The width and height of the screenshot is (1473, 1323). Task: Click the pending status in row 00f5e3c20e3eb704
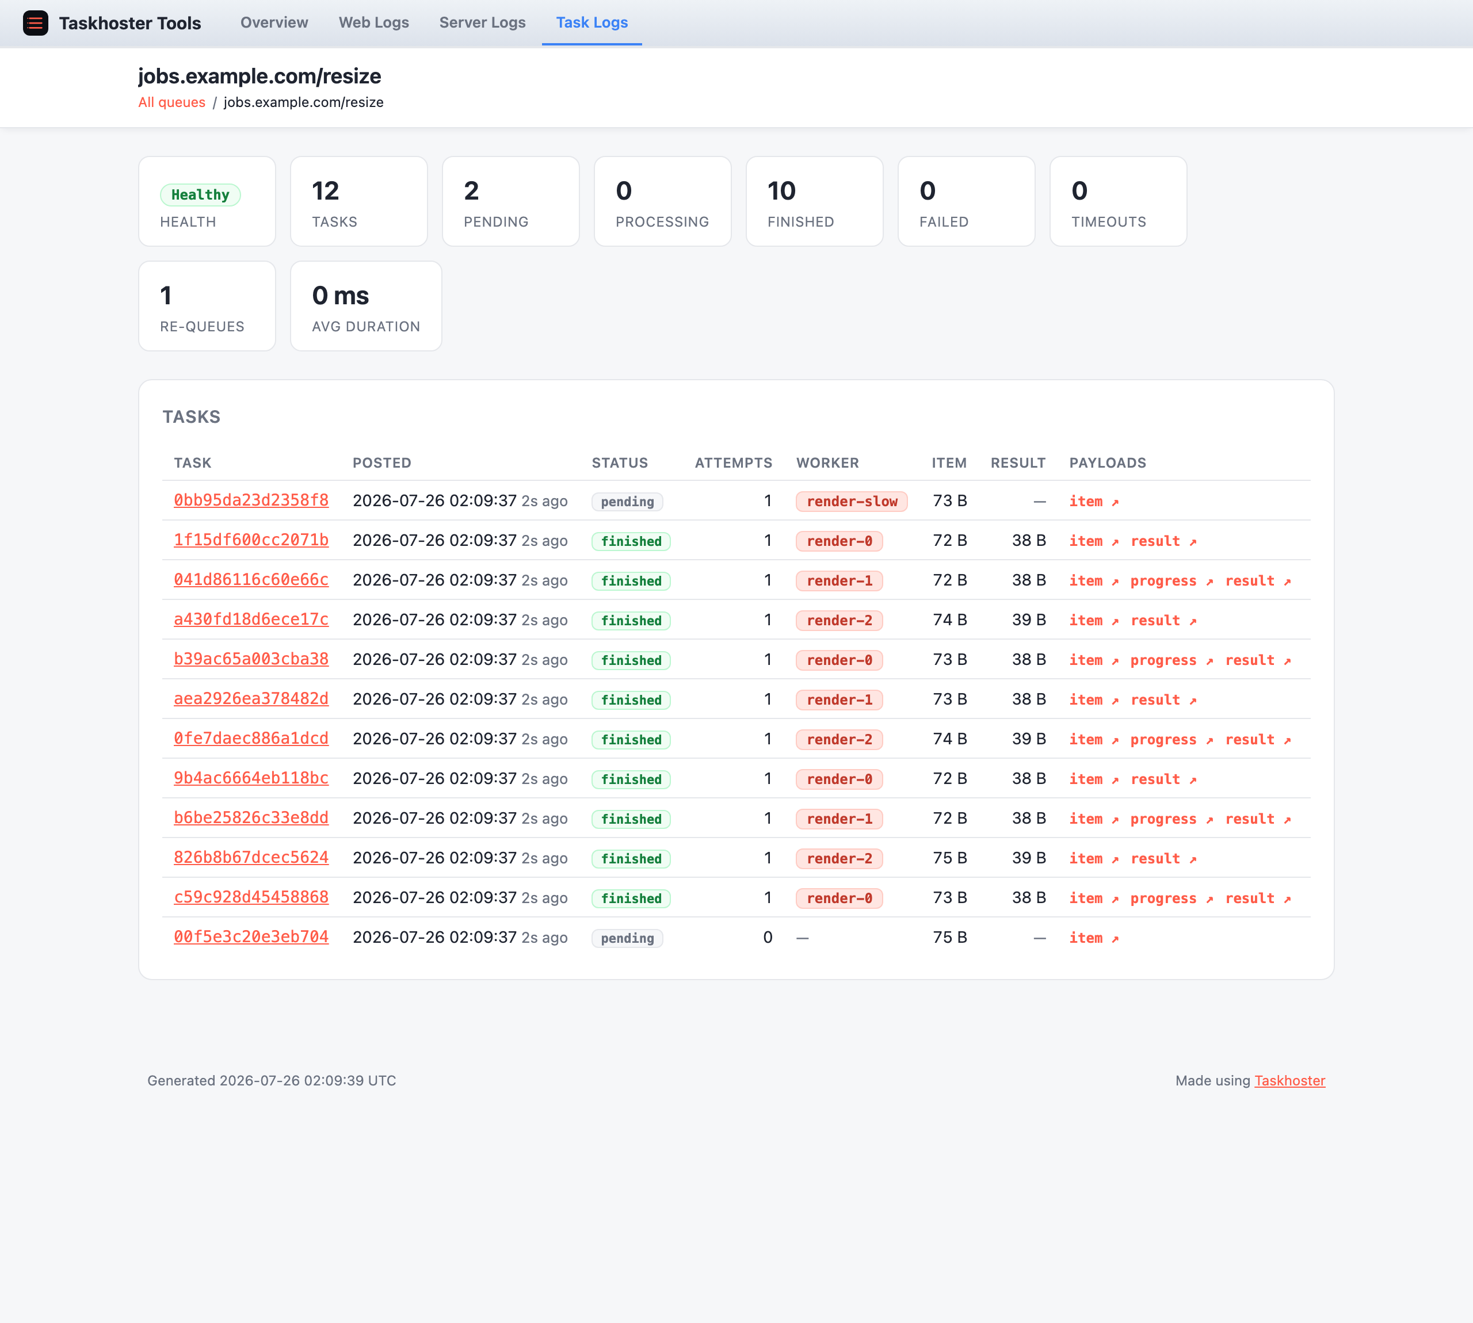[x=627, y=938]
